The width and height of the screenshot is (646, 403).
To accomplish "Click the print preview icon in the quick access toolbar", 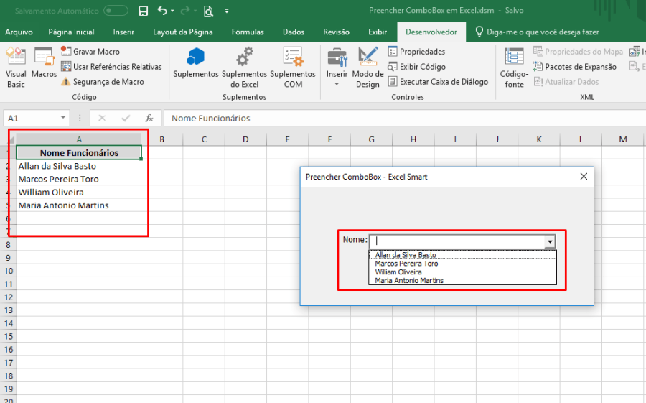I will click(208, 11).
